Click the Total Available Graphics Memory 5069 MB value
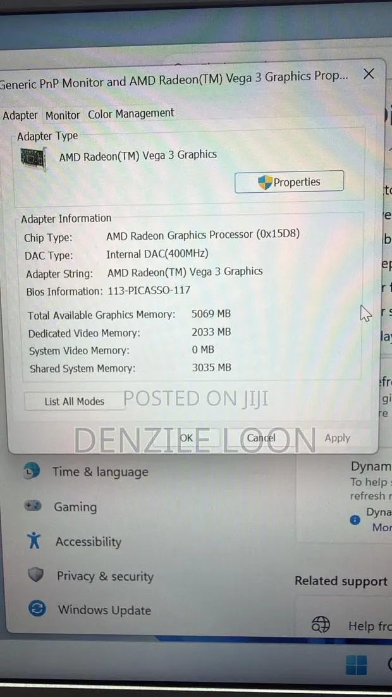392x697 pixels. click(211, 314)
